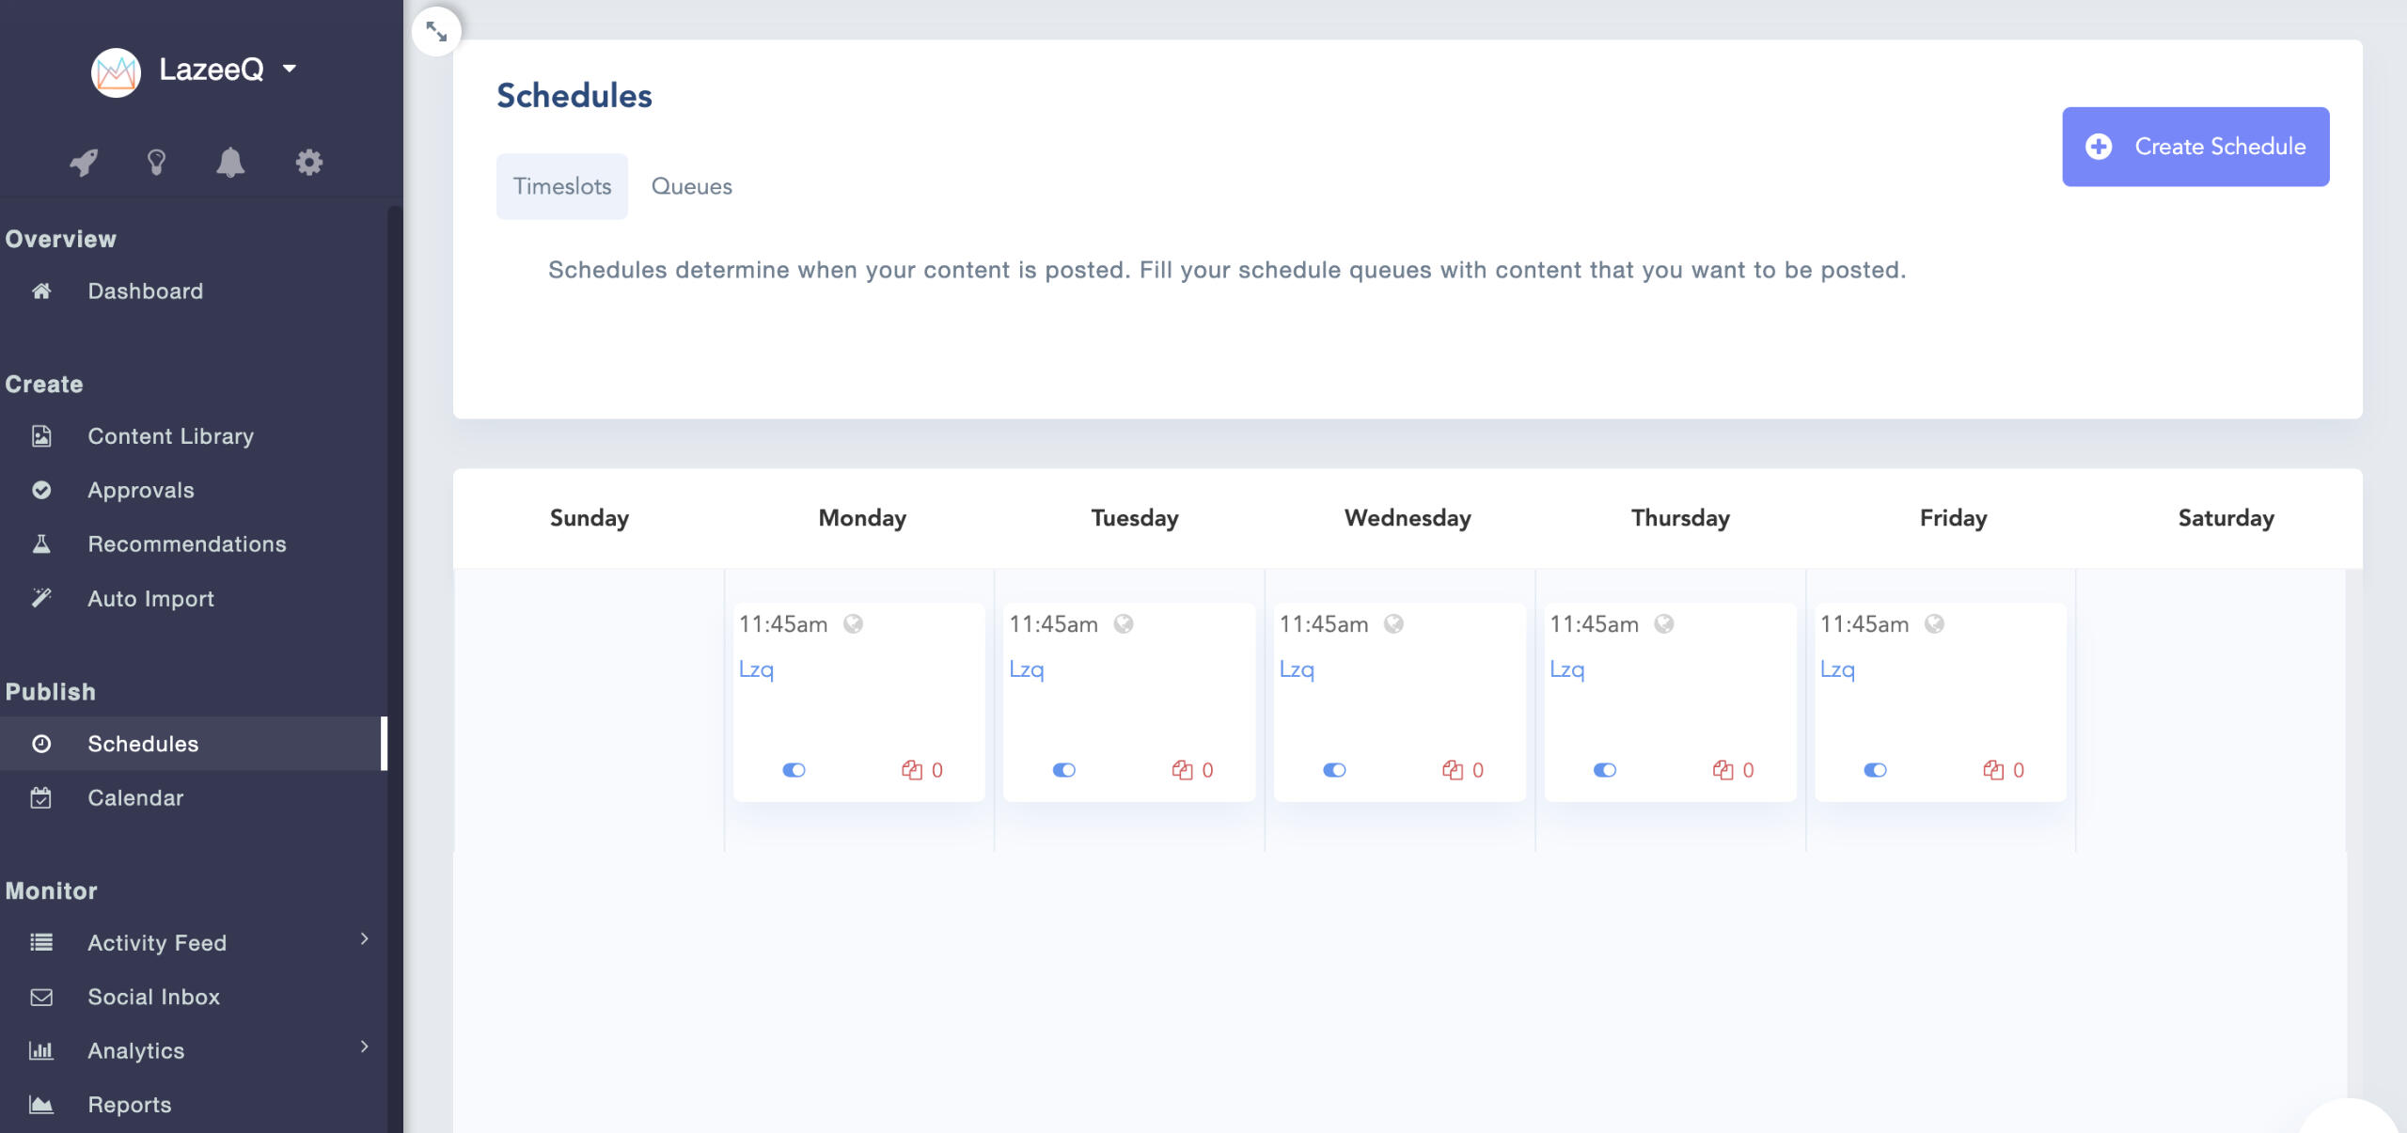Click the Saturday column header
Image resolution: width=2407 pixels, height=1133 pixels.
[x=2226, y=518]
